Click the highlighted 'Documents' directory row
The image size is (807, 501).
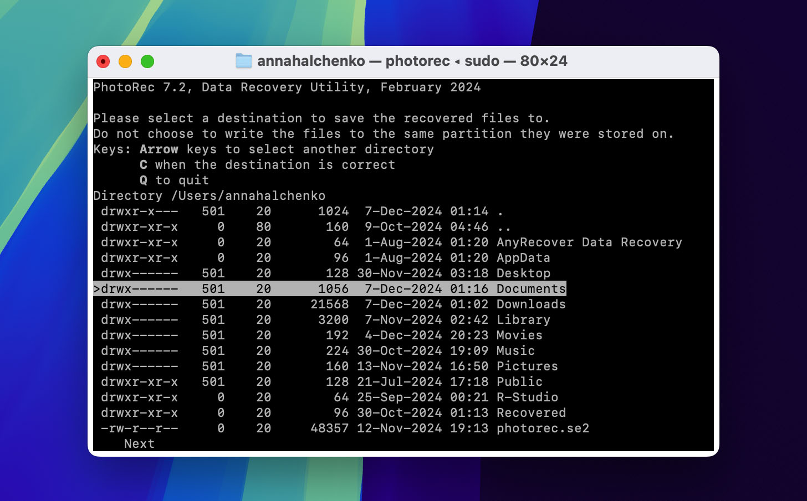(x=330, y=289)
